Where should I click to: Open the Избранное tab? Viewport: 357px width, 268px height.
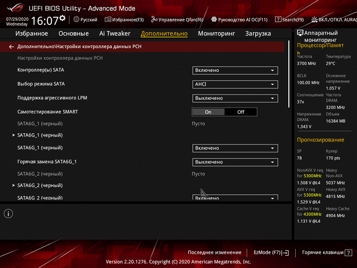click(x=32, y=33)
